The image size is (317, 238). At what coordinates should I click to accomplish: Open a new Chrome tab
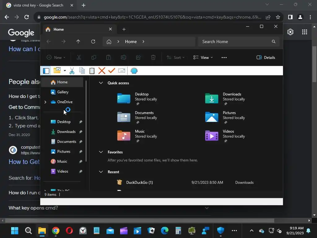[84, 5]
